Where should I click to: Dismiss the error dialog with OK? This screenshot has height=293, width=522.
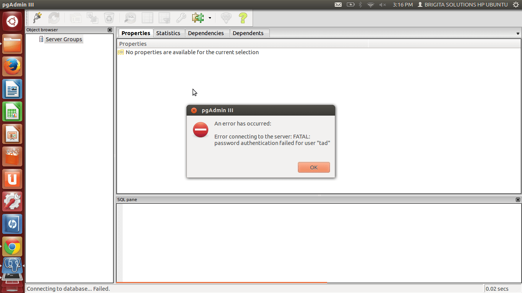[x=314, y=167]
